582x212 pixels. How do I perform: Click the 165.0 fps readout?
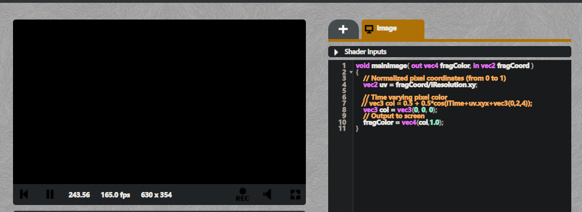pyautogui.click(x=115, y=195)
